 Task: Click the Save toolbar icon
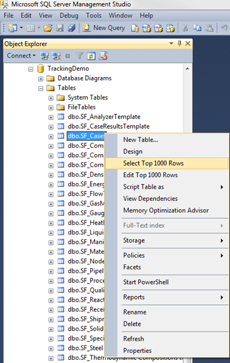tap(60, 28)
